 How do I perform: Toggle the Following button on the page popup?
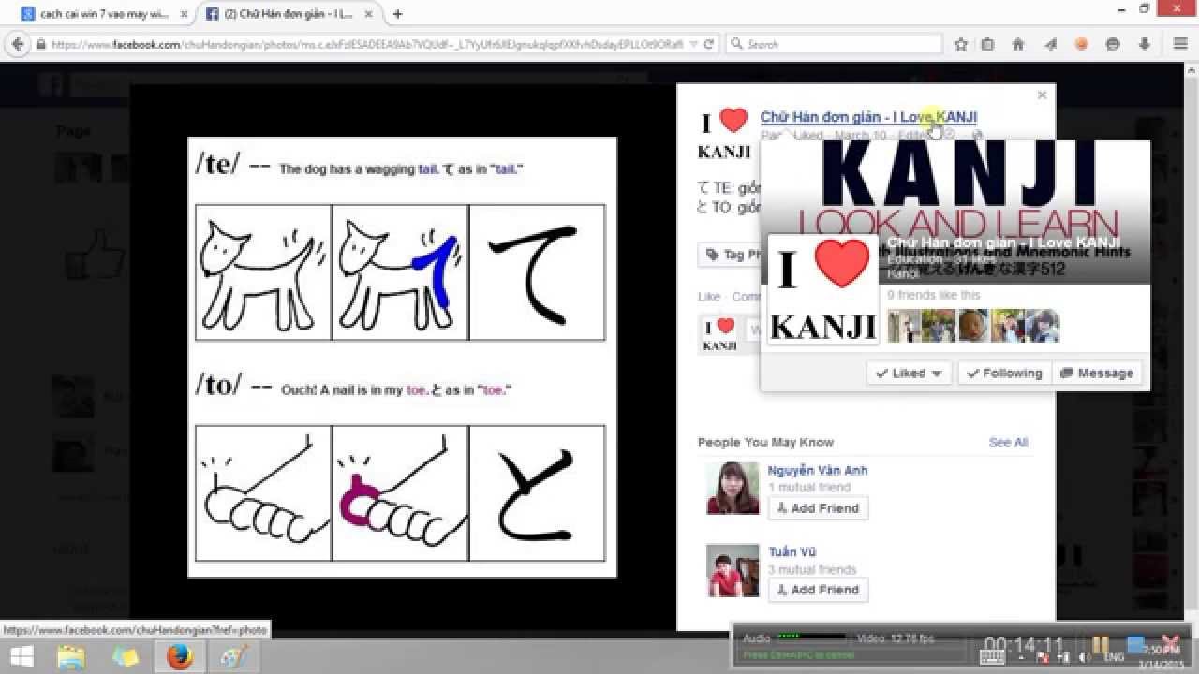click(1004, 373)
